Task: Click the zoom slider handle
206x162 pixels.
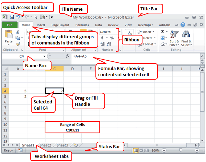Action: click(x=181, y=150)
